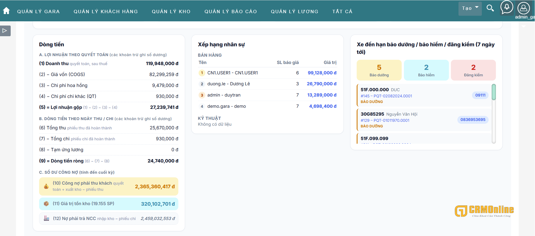This screenshot has width=535, height=236.
Task: Open the Tạo dropdown
Action: 470,8
